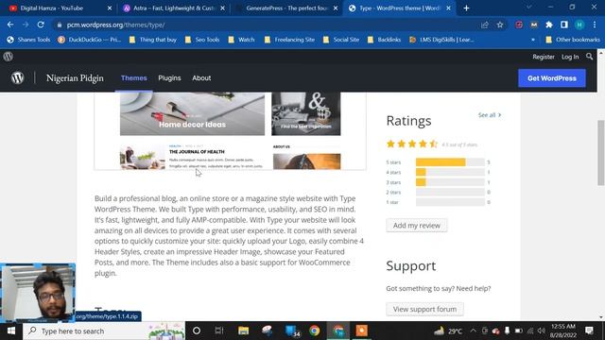Switch to the GeneratePress tab
Viewport: 605px width, 340px height.
tap(286, 8)
